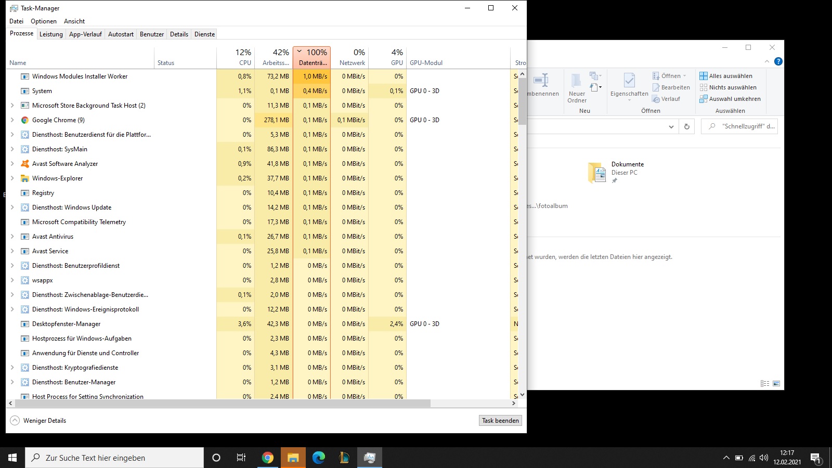832x468 pixels.
Task: Sort processes by the Netzwerk column
Action: [x=350, y=57]
